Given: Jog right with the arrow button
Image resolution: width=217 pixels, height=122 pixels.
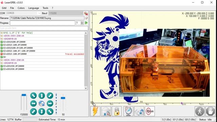Looking at the screenshot, I should tap(50, 103).
